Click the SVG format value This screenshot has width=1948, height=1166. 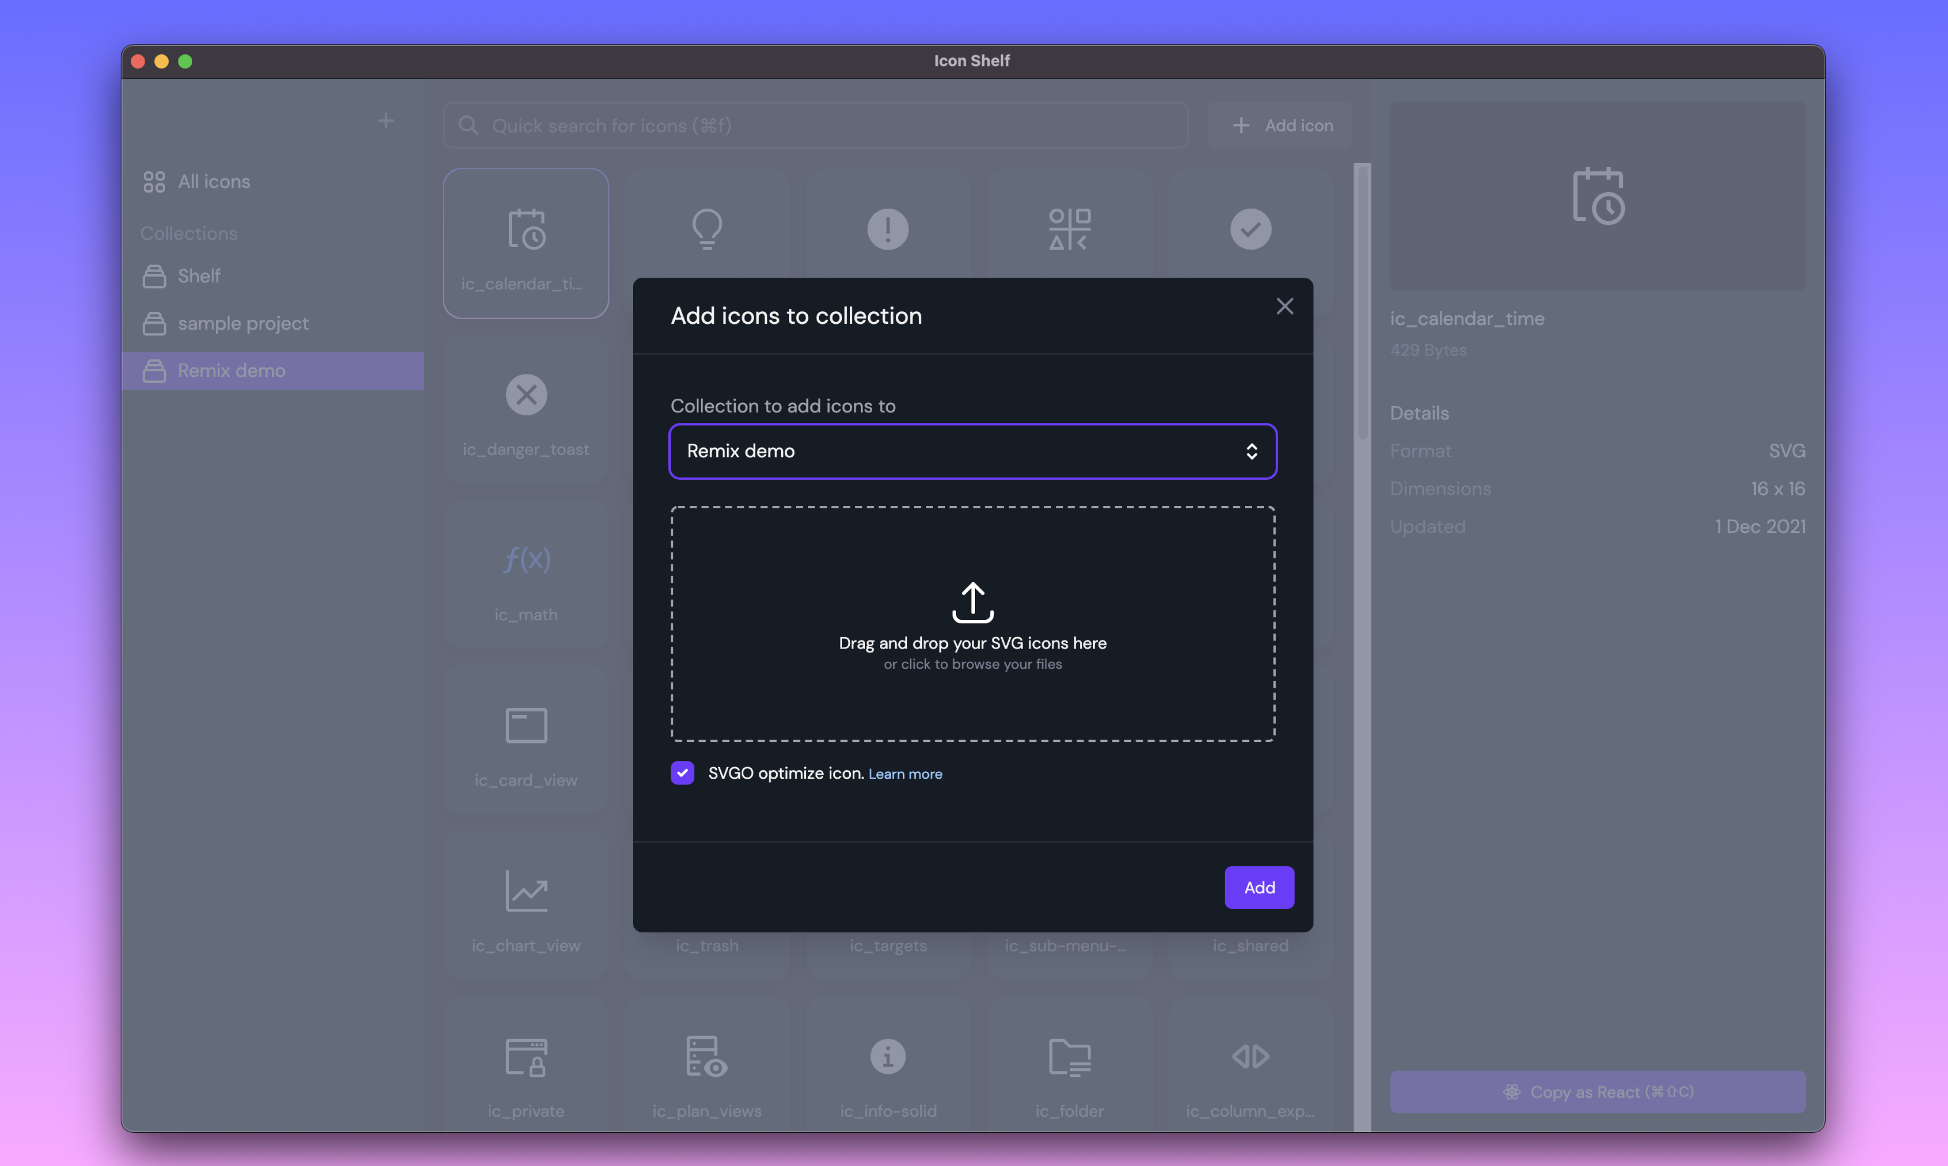[1787, 451]
